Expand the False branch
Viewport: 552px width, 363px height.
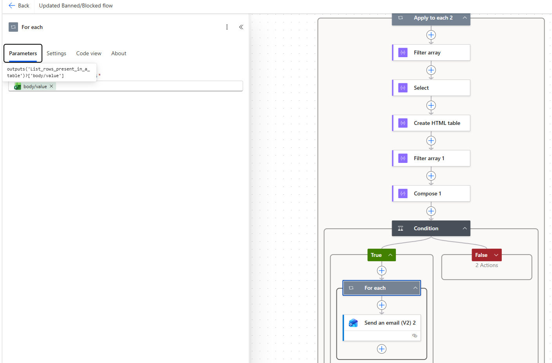click(496, 255)
